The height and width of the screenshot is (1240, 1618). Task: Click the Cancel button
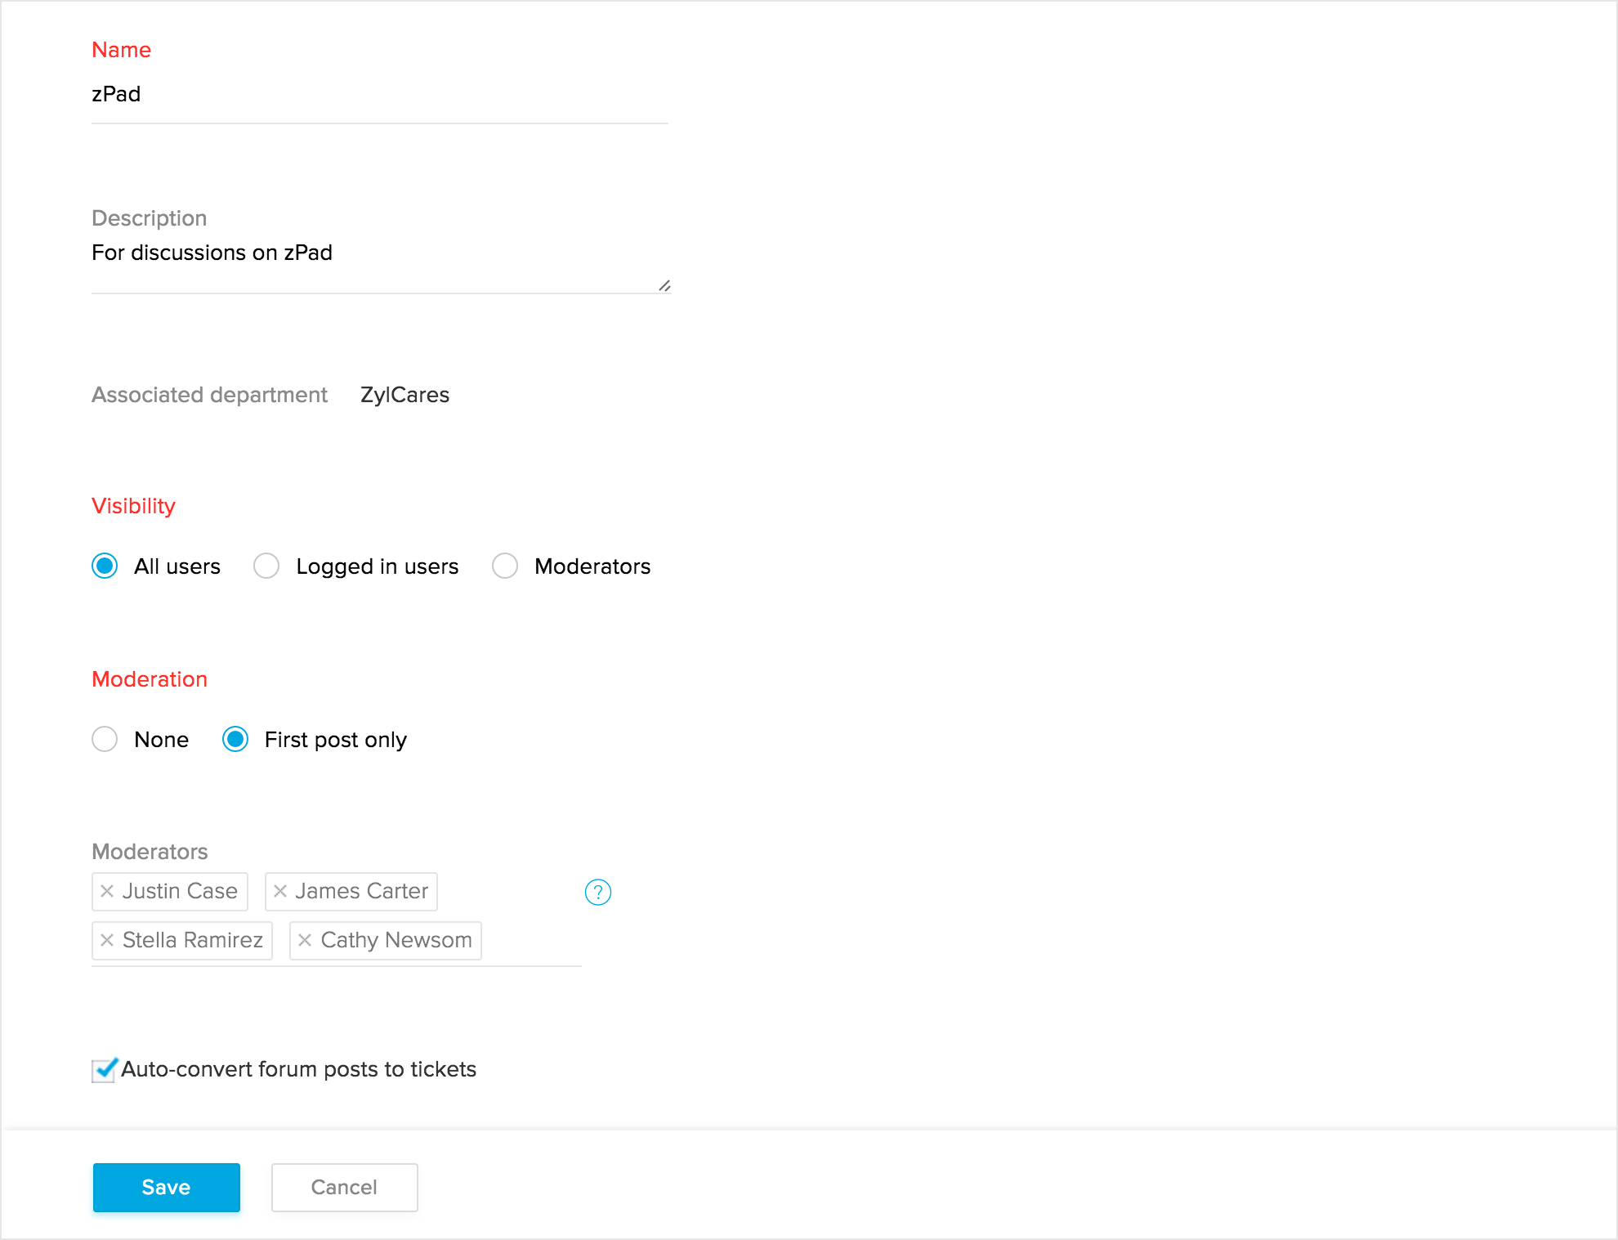tap(345, 1188)
